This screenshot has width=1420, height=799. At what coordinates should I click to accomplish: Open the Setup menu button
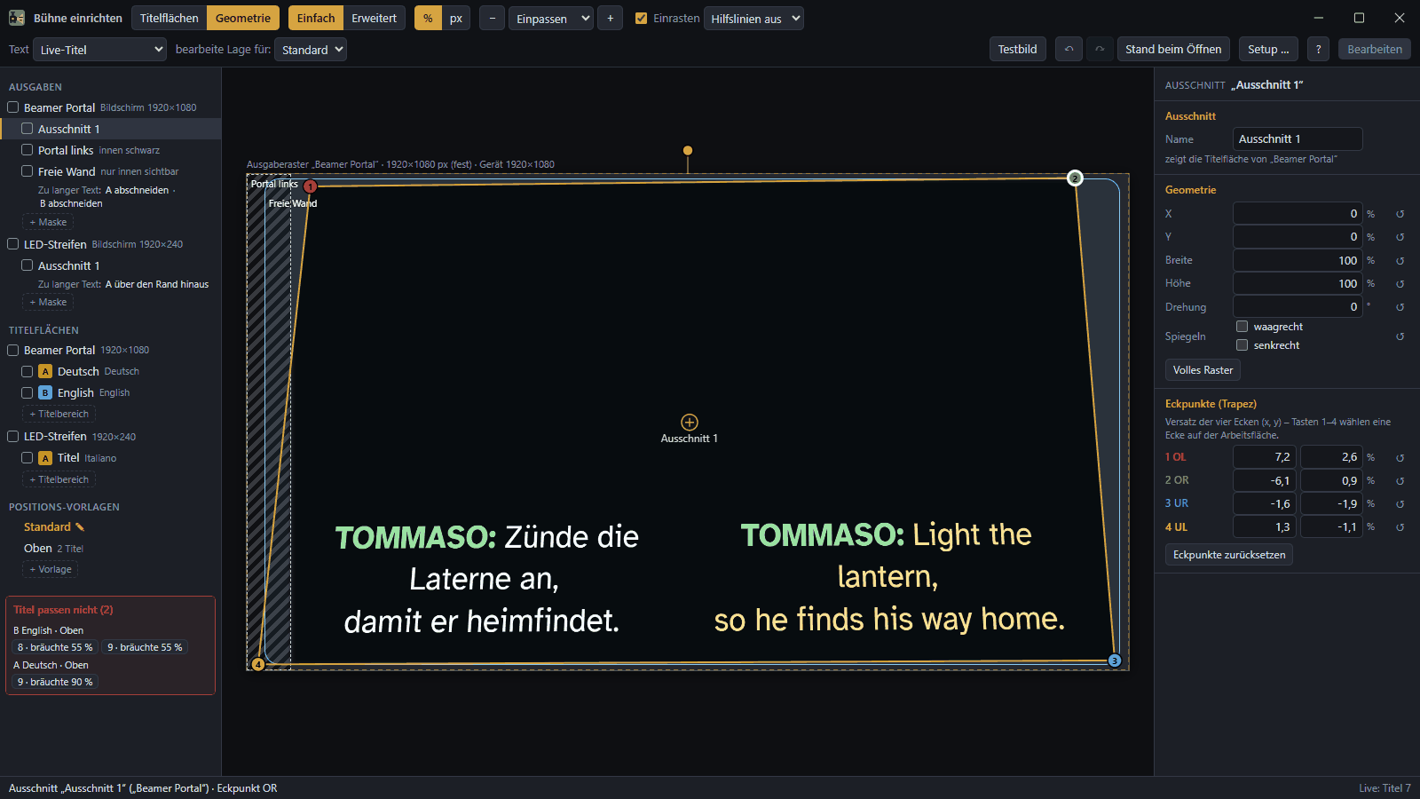(1268, 50)
